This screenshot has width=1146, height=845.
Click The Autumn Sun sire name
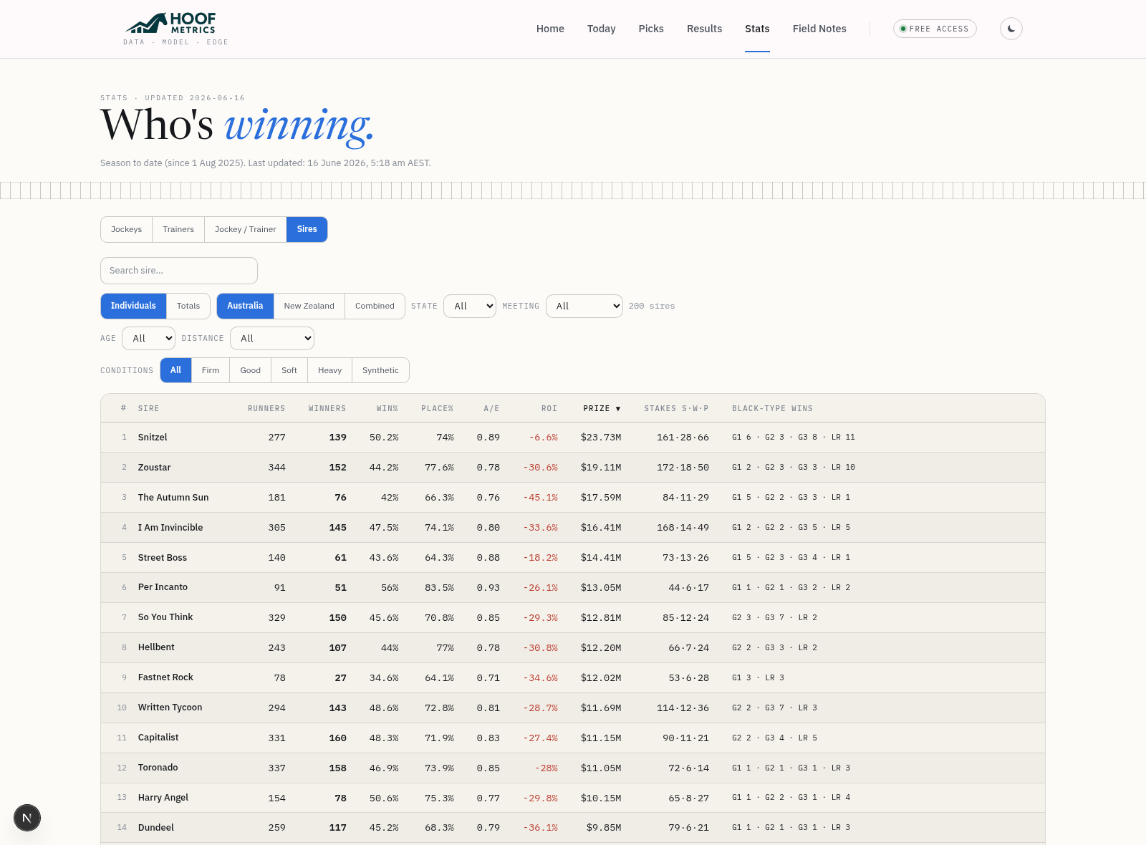(173, 498)
